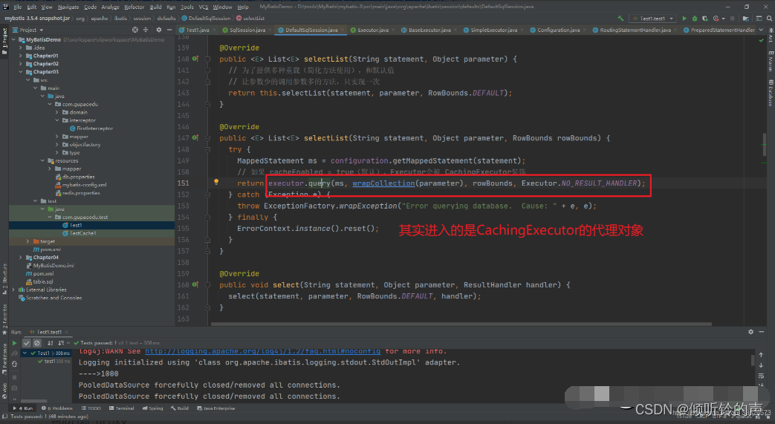Click the down arrow beside the console output

761,365
